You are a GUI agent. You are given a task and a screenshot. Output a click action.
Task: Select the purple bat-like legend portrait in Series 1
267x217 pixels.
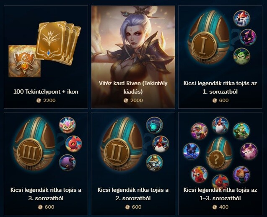(248, 37)
